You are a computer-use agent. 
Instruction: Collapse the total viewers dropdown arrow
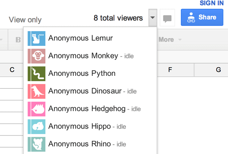coord(153,18)
